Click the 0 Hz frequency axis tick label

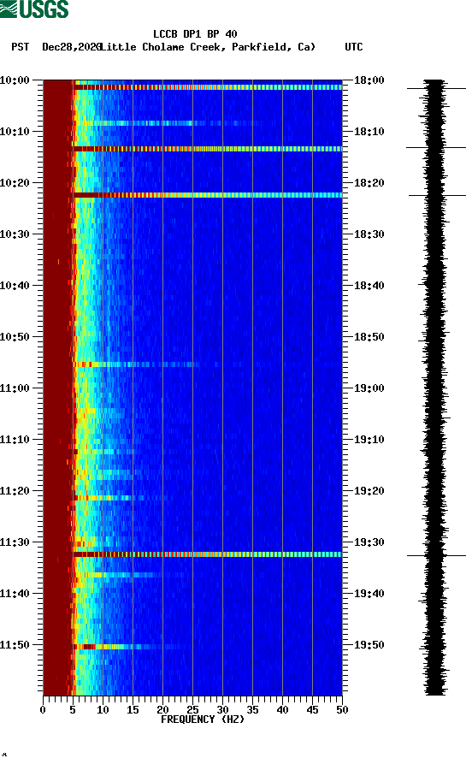43,710
